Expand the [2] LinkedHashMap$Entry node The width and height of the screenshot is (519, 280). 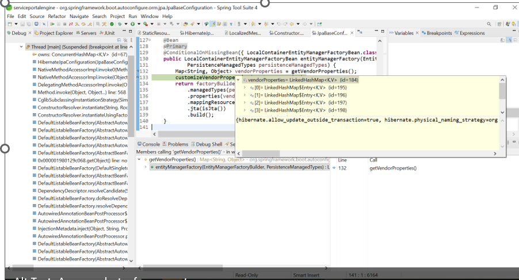(x=245, y=102)
